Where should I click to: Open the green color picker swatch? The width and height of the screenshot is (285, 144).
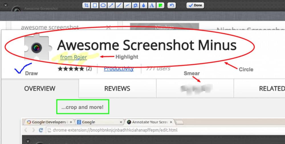160,5
